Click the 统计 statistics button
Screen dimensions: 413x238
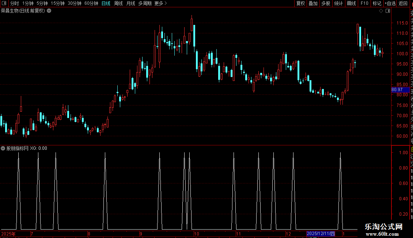coord(338,3)
